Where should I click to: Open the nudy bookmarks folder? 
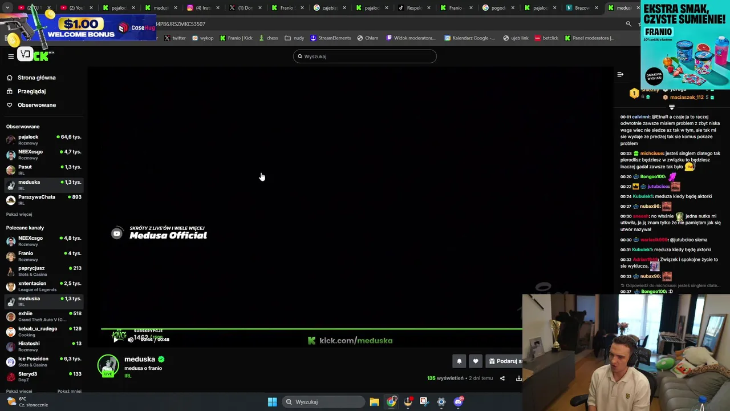click(294, 38)
